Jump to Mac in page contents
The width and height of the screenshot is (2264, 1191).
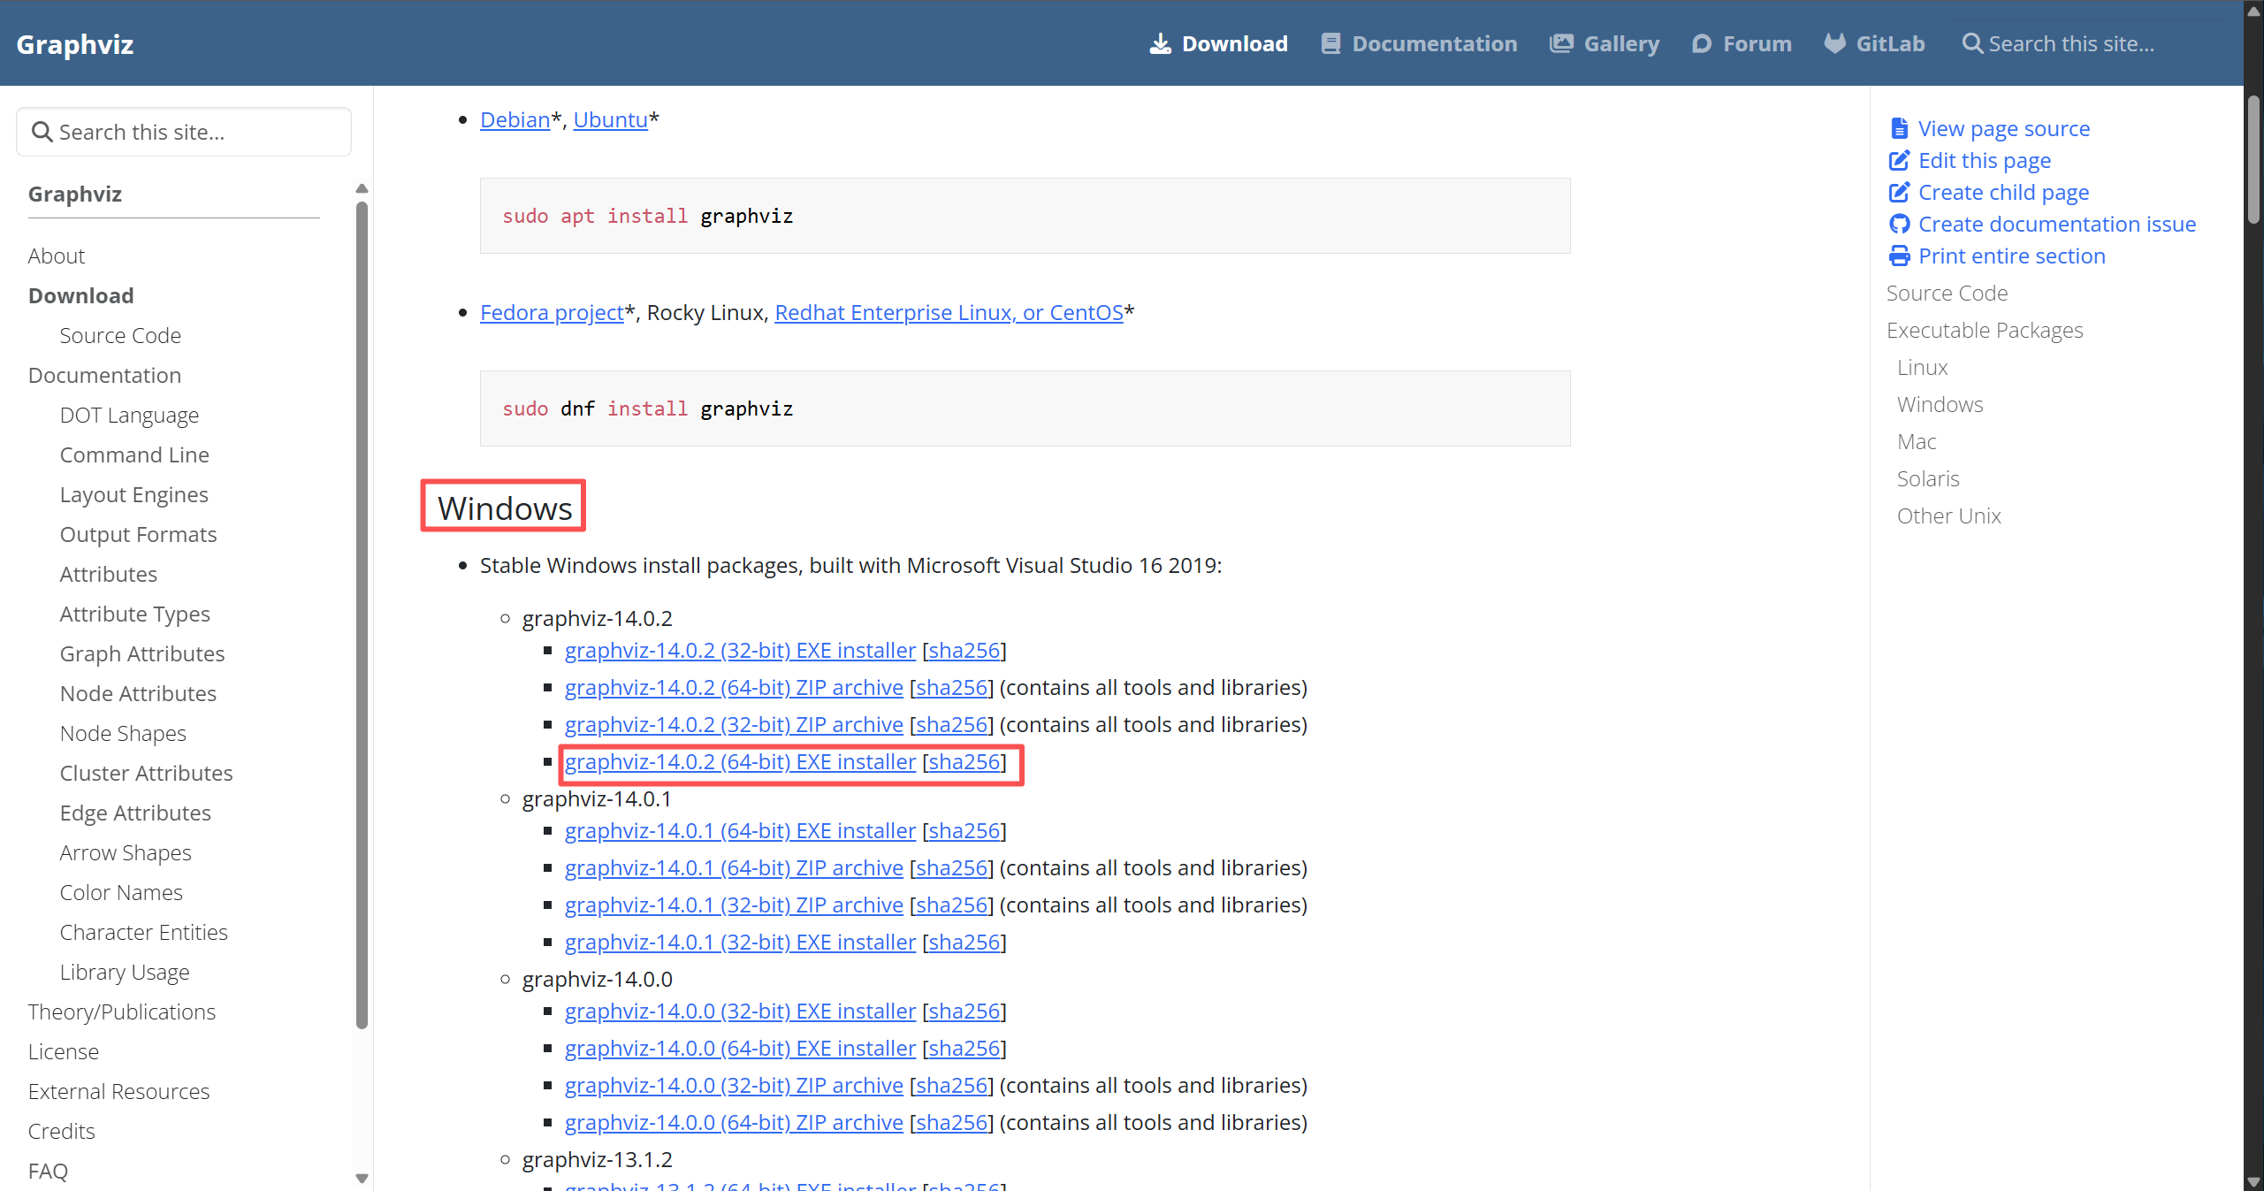pyautogui.click(x=1916, y=442)
